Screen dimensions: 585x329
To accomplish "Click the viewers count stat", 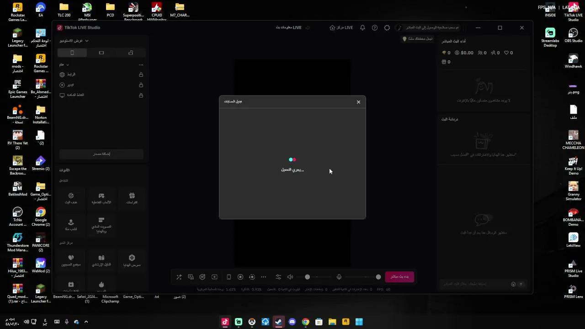I will pyautogui.click(x=482, y=53).
